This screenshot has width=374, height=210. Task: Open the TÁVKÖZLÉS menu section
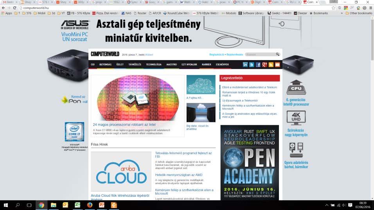(135, 64)
